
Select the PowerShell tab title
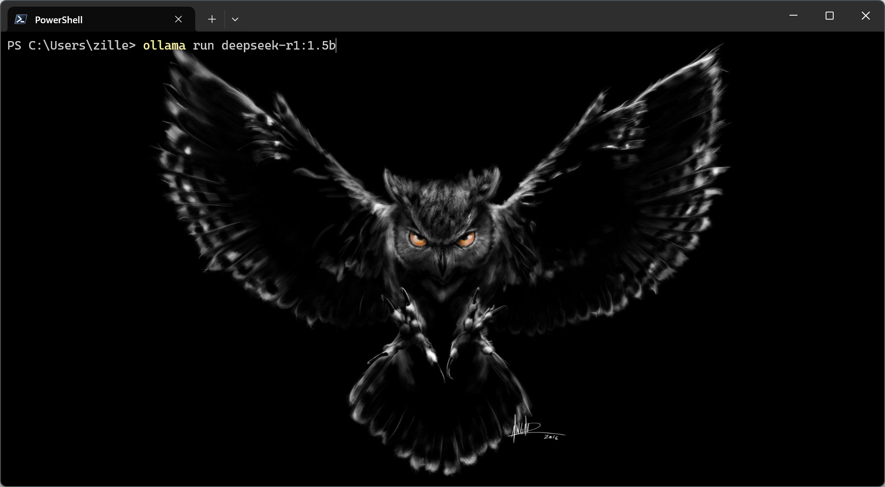tap(58, 20)
